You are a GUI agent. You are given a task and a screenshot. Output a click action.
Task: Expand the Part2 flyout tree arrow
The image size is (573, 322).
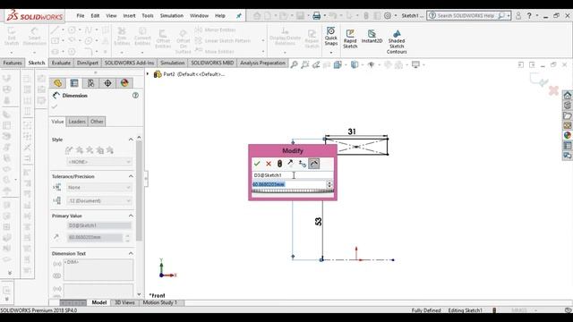[148, 74]
